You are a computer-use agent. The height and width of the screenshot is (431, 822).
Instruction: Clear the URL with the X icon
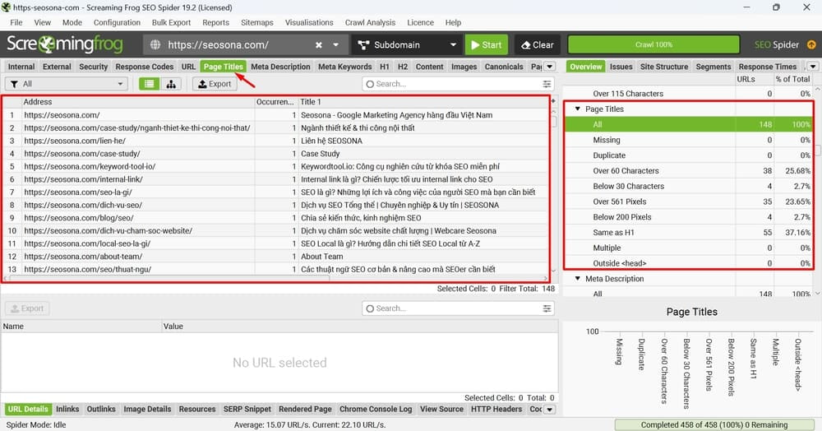319,44
